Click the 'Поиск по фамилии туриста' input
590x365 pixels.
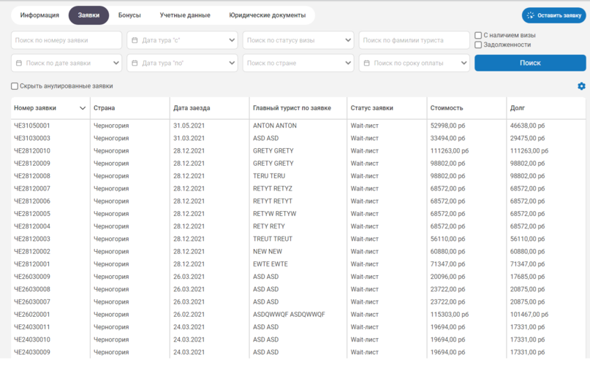coord(414,40)
